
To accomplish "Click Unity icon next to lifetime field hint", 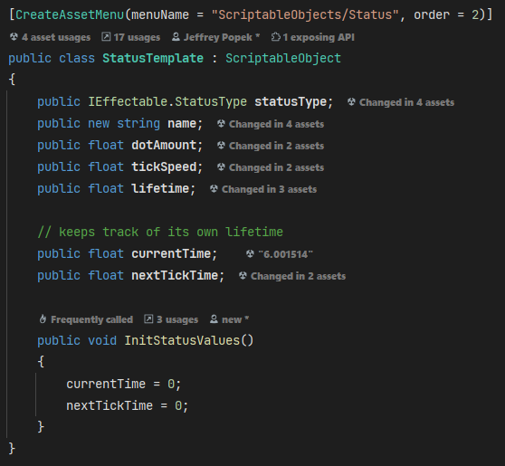I will pos(214,189).
